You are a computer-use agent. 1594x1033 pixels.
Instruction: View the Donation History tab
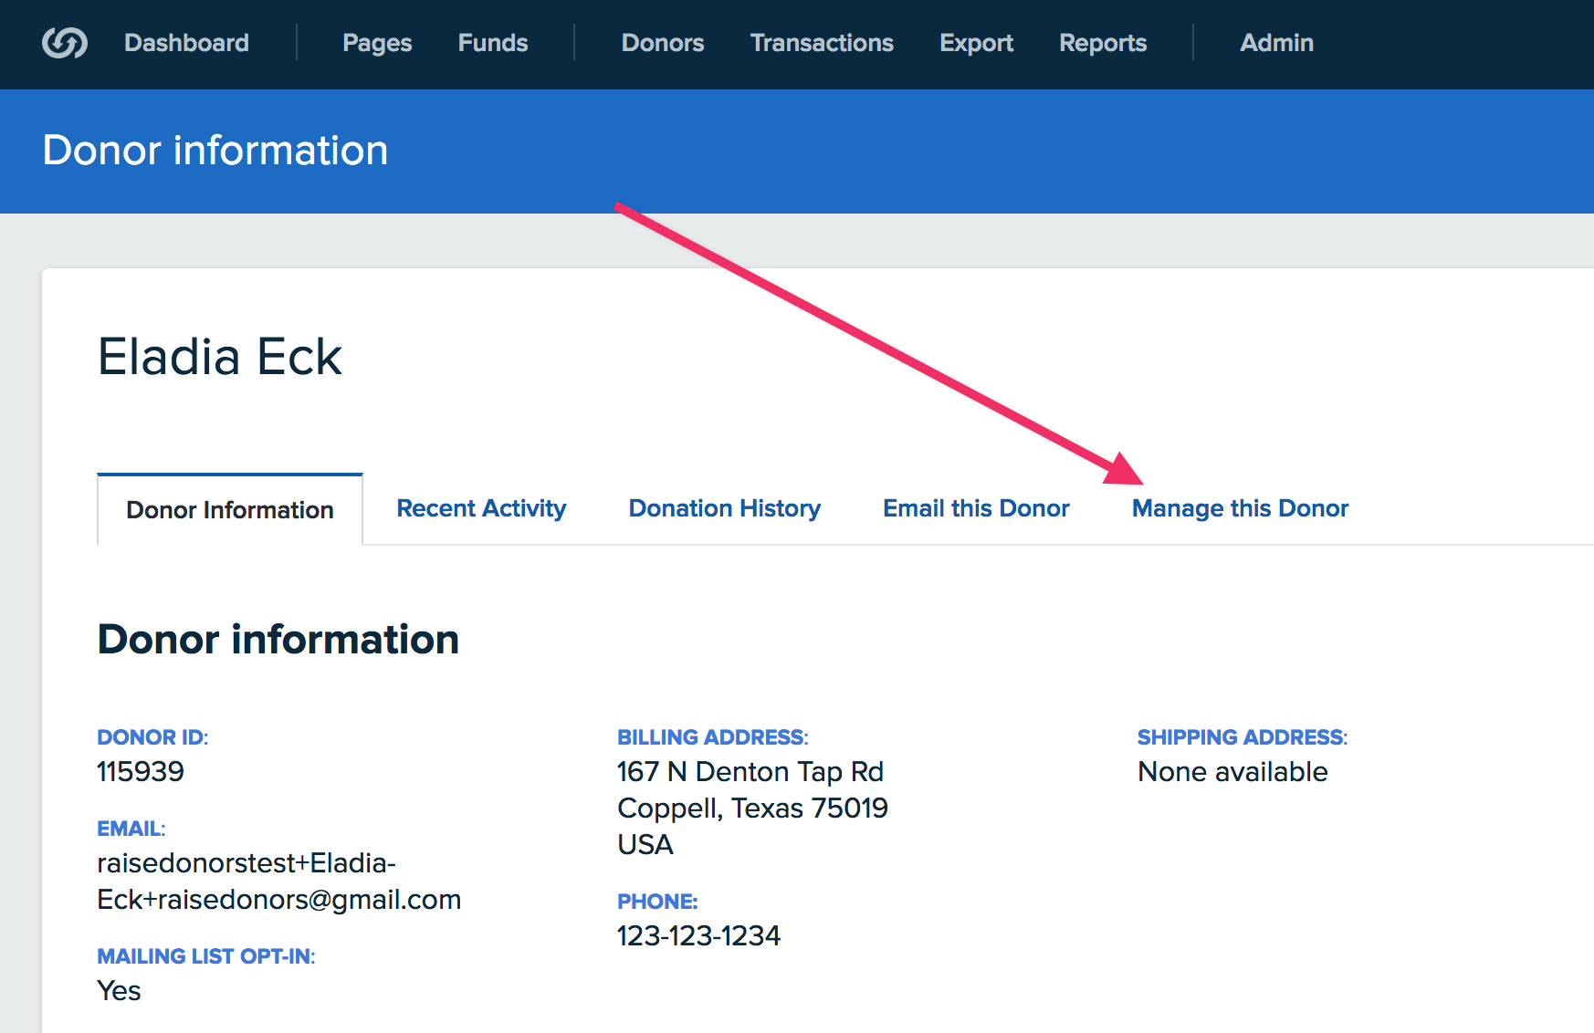point(724,508)
